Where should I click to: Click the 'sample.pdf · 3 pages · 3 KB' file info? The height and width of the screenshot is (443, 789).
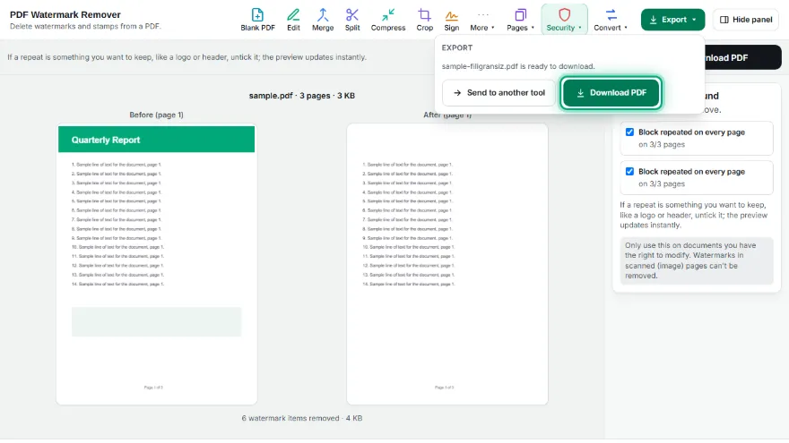(x=302, y=96)
